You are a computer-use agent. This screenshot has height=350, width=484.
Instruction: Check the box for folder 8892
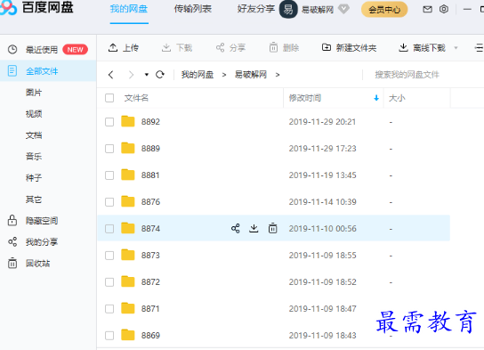click(x=109, y=122)
